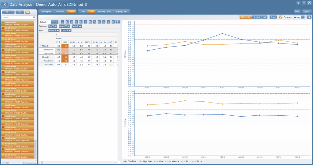Viewport: 313px width, 165px height.
Task: Collapse the Model 2 group
Action: [41, 57]
